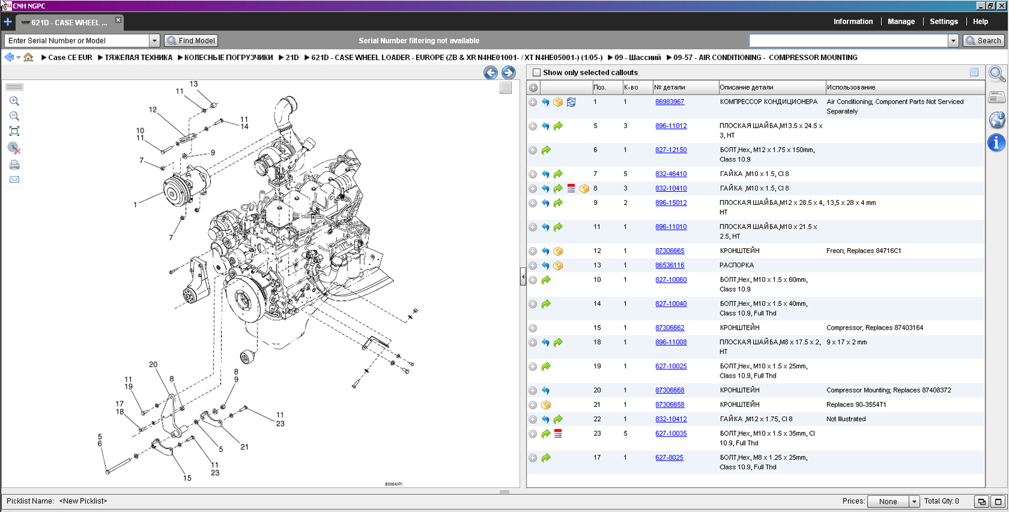
Task: Click the Find Model button
Action: click(x=191, y=41)
